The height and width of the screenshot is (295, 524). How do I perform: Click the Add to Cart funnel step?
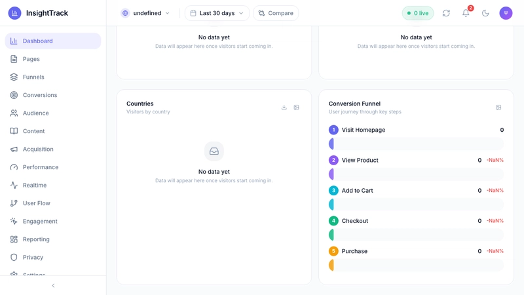tap(416, 198)
